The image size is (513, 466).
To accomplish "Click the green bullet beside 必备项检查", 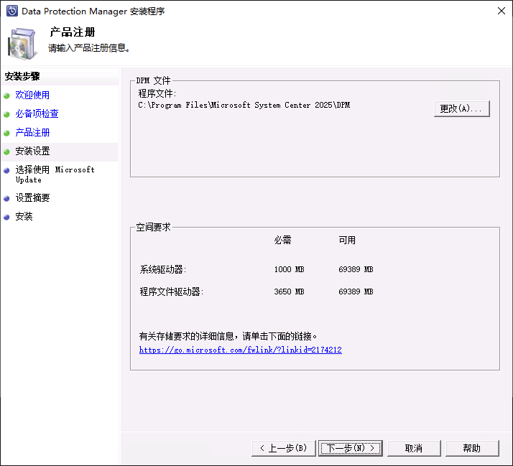I will point(6,114).
